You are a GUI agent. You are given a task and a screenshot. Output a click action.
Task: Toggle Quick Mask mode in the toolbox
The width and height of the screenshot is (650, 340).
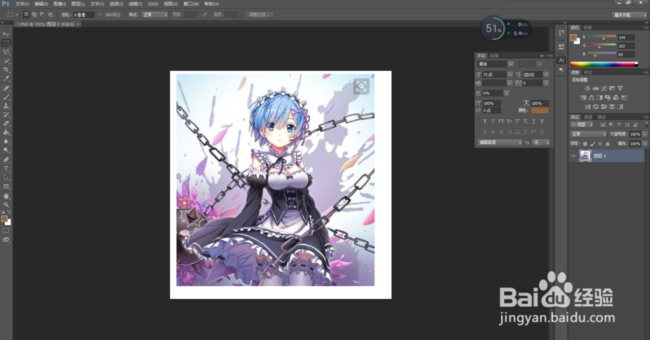pos(6,231)
